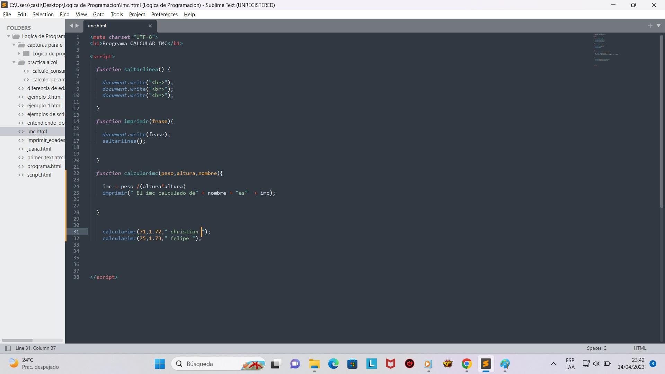Collapse the practica alcol folder

[x=14, y=62]
